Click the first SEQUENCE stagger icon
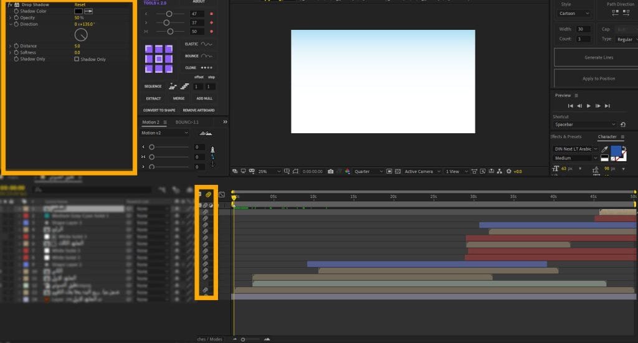 tap(173, 86)
